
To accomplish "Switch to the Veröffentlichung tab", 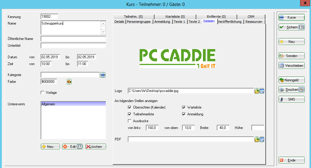I will [x=230, y=22].
